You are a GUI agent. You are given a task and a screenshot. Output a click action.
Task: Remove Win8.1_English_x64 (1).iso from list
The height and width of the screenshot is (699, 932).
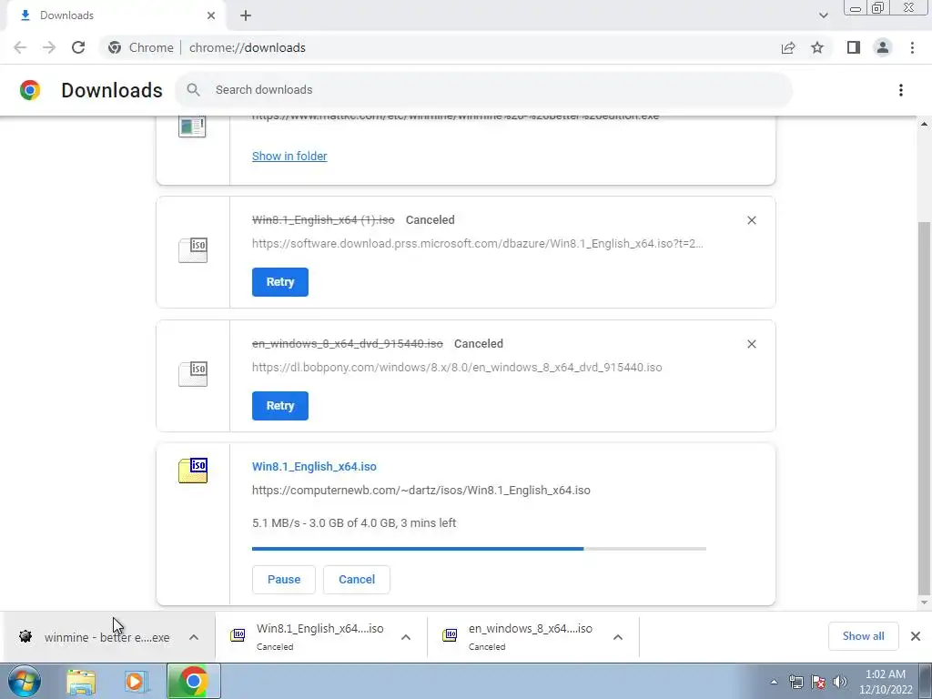tap(751, 220)
